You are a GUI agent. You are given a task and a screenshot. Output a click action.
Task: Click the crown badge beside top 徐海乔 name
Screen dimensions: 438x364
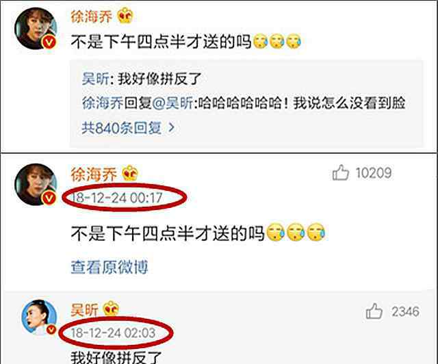(125, 16)
